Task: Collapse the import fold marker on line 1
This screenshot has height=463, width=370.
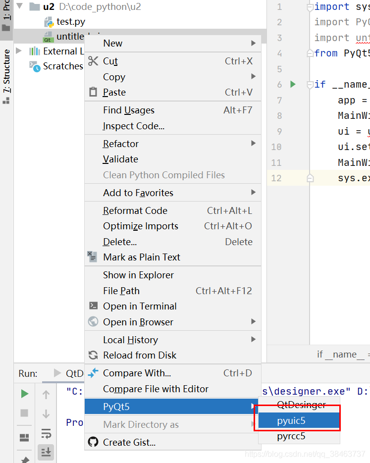Action: click(x=310, y=7)
